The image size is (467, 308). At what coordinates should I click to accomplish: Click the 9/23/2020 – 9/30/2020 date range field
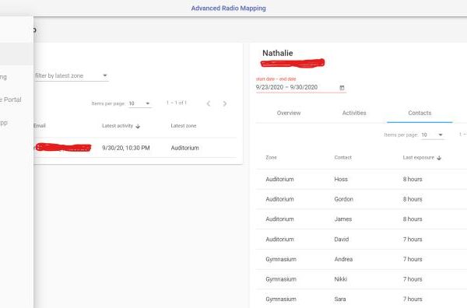(300, 87)
